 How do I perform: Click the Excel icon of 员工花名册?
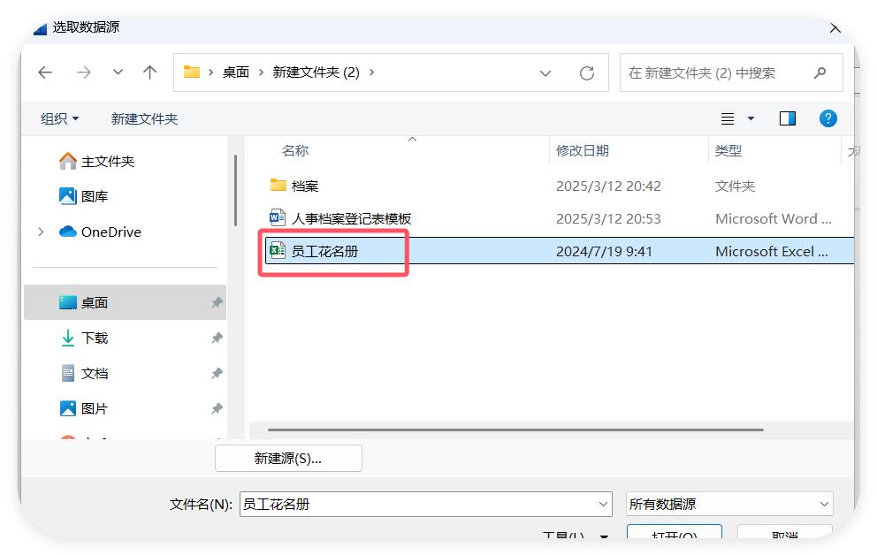pos(278,250)
